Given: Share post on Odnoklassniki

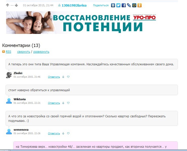Looking at the screenshot, I should [139, 5].
